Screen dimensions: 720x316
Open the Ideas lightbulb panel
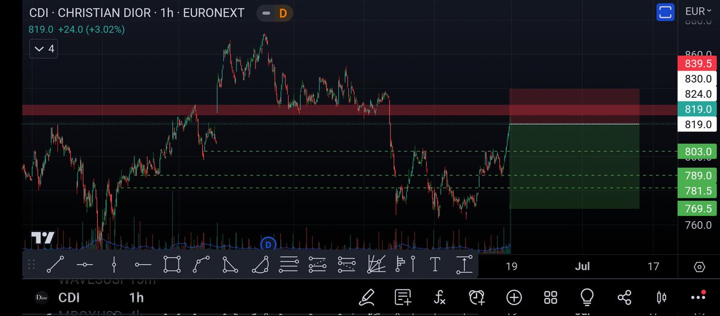coord(587,297)
